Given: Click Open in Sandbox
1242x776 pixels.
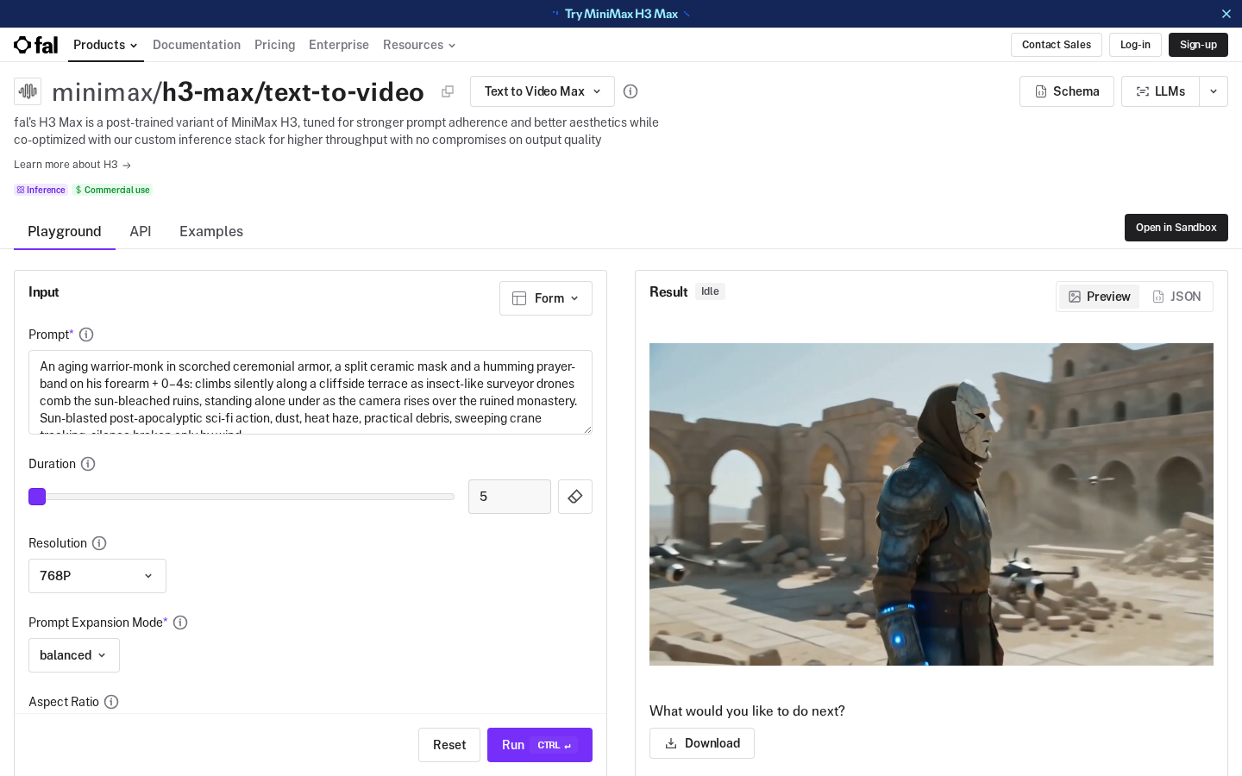Looking at the screenshot, I should 1176,228.
